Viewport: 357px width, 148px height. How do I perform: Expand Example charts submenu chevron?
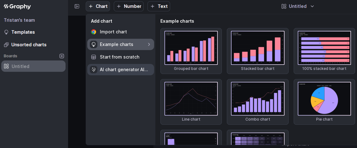[x=149, y=44]
